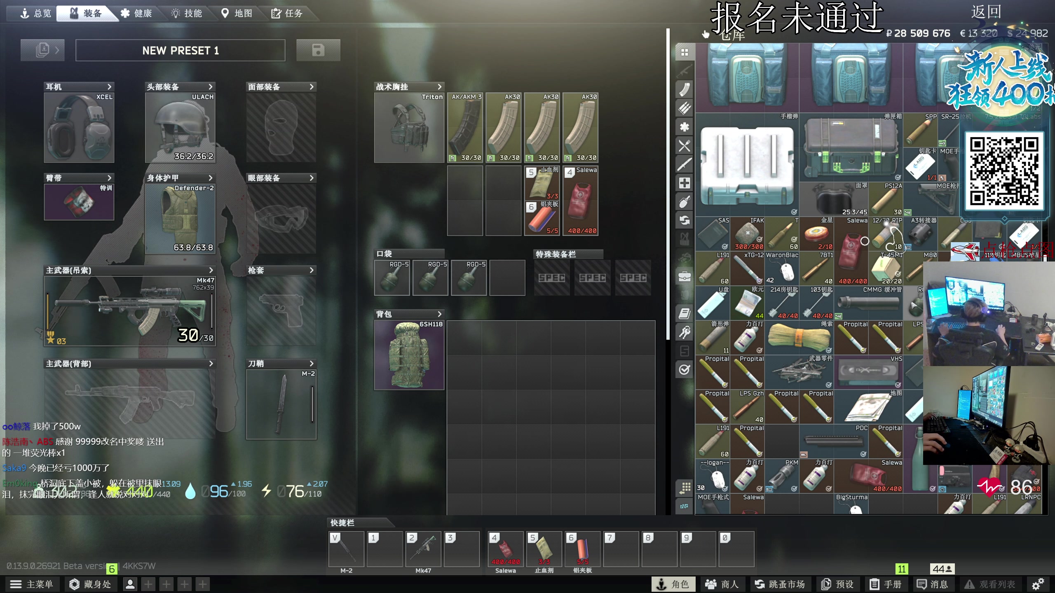Switch to the 装备 gear tab
This screenshot has width=1055, height=593.
(86, 14)
